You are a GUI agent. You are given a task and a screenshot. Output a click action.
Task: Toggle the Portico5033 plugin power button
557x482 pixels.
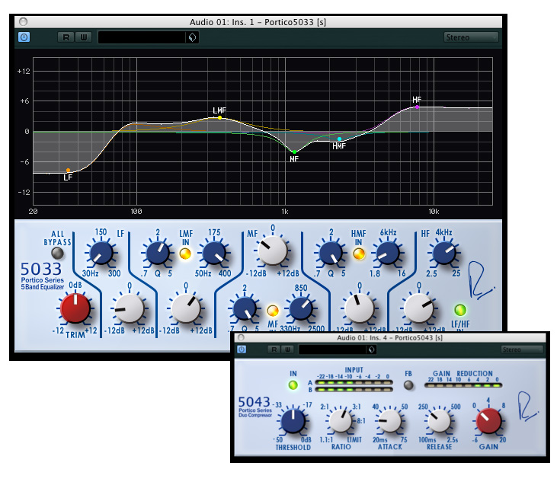[24, 37]
